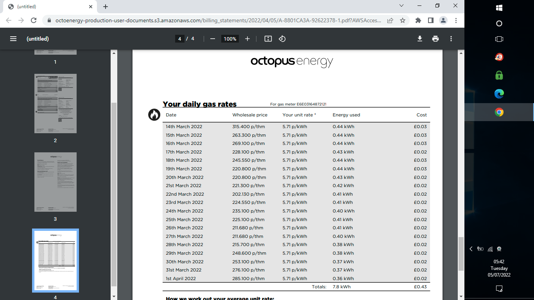
Task: Open green padlock VPN taskbar app
Action: pyautogui.click(x=499, y=75)
